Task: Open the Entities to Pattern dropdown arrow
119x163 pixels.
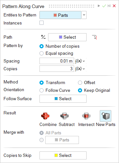Action: pyautogui.click(x=84, y=15)
